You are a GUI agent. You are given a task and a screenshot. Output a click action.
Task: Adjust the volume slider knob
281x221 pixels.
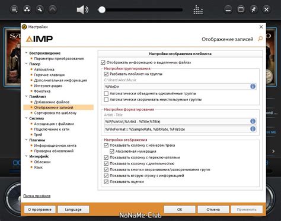point(101,10)
